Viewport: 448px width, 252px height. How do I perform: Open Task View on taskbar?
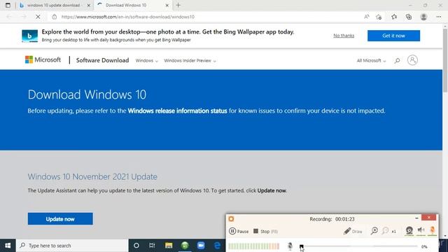point(152,246)
